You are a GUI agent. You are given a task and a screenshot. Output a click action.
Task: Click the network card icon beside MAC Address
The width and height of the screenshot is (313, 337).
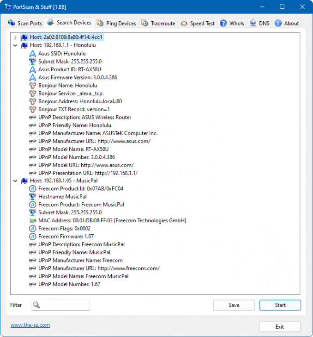(x=32, y=220)
